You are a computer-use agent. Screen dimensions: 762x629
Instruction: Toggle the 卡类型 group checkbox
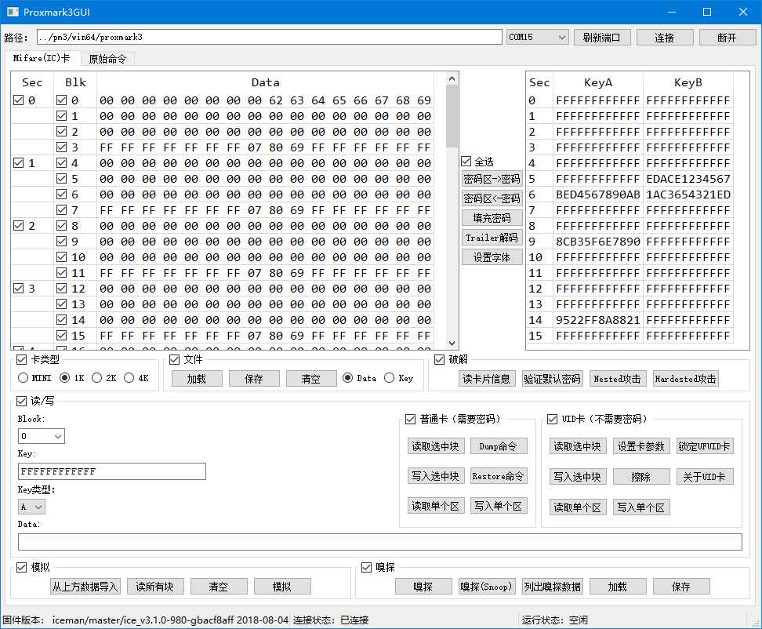tap(21, 360)
